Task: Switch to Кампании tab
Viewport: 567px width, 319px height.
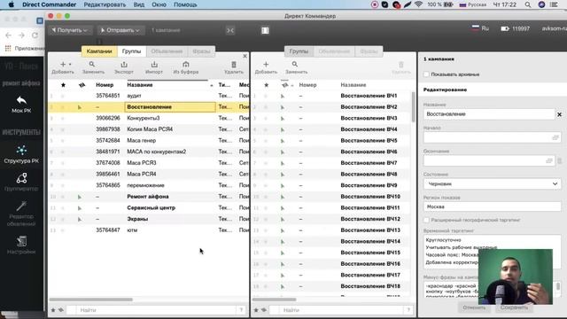Action: click(99, 51)
